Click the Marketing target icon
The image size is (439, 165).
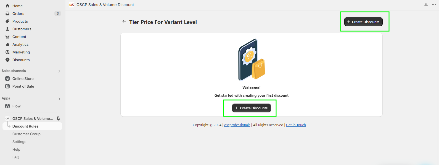point(7,52)
